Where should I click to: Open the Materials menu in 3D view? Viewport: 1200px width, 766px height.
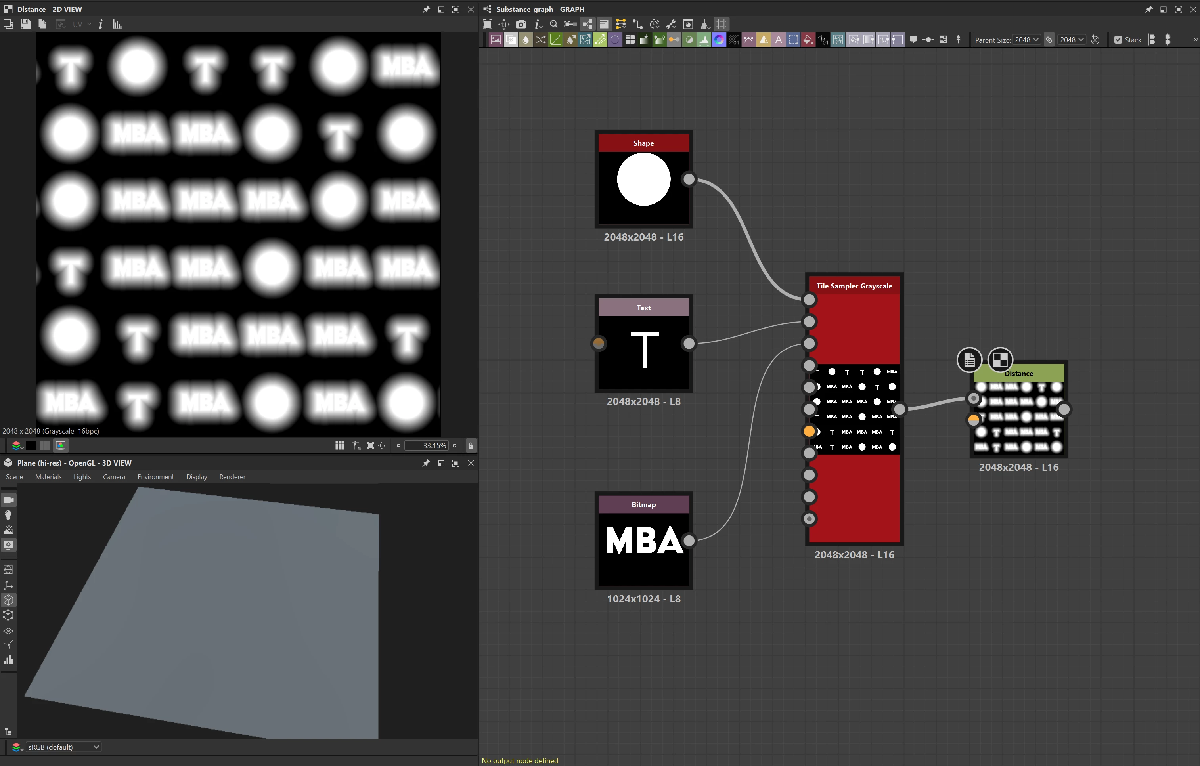click(48, 477)
